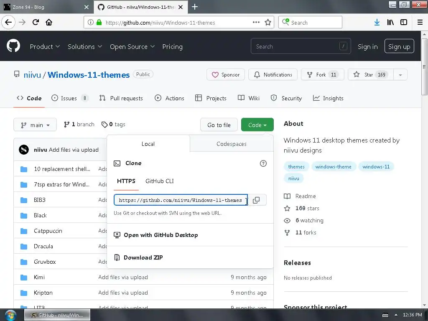
Task: Show hidden system tray icons
Action: tap(396, 315)
